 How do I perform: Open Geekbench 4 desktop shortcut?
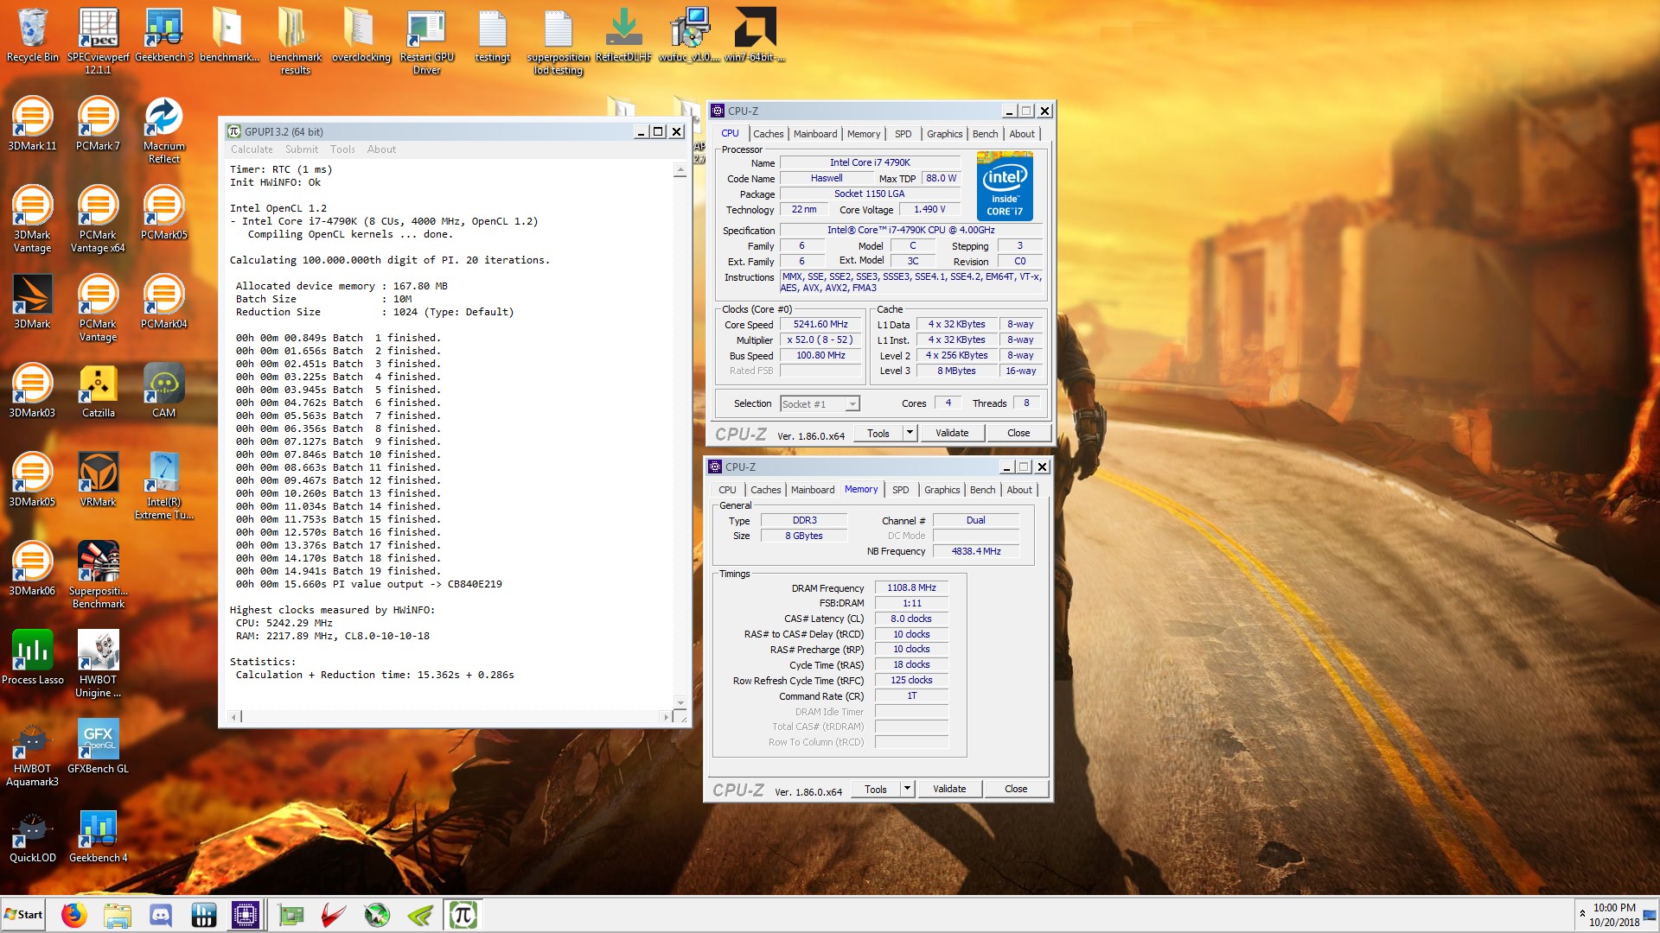98,835
